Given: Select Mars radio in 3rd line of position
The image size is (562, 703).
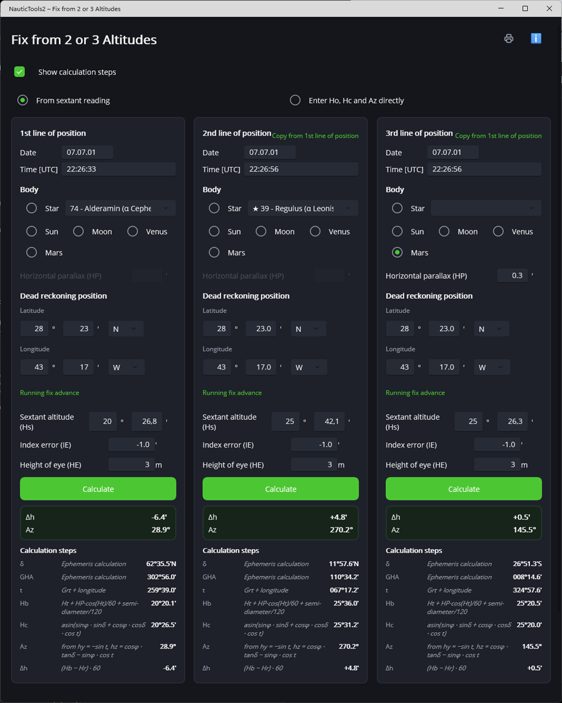Looking at the screenshot, I should [x=397, y=253].
